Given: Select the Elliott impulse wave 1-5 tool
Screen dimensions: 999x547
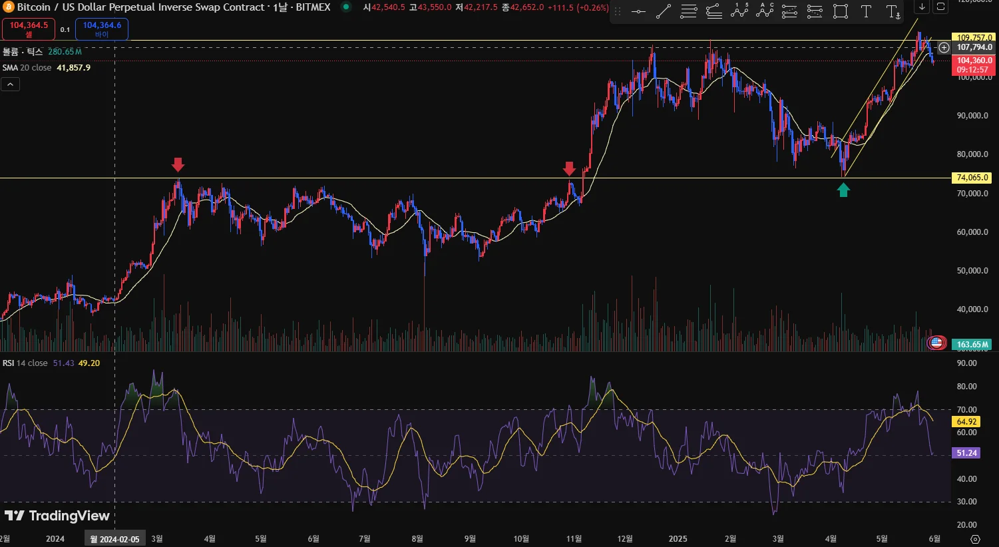Looking at the screenshot, I should click(739, 11).
